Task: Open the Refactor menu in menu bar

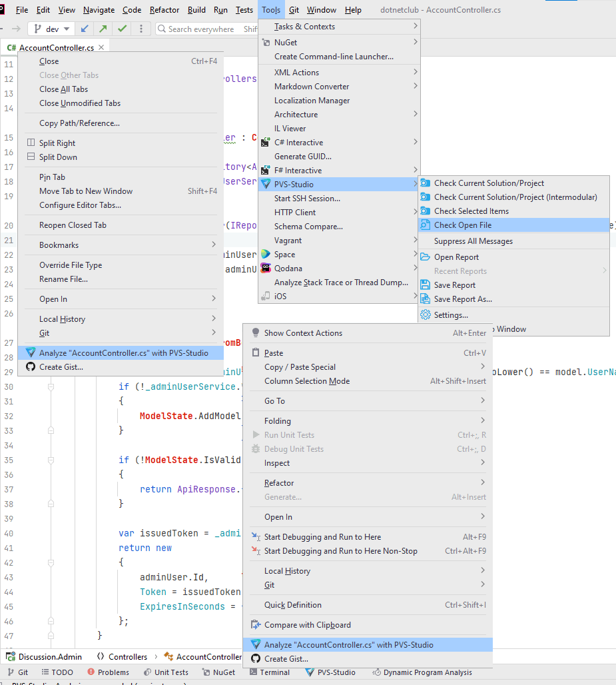Action: (x=164, y=10)
